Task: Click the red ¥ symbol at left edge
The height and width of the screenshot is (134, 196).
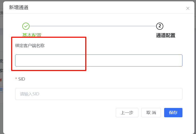Action: point(1,80)
